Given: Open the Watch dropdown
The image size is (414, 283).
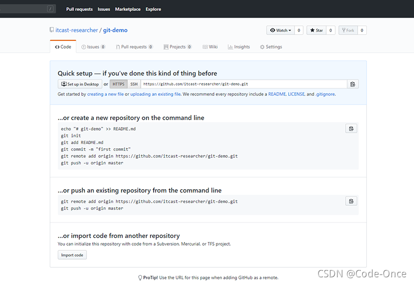Looking at the screenshot, I should [x=280, y=30].
